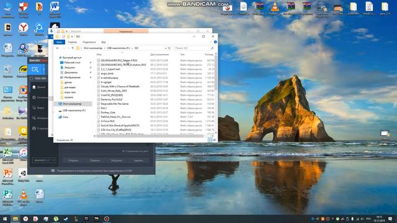Open Загрузки in navigation pane

click(69, 68)
